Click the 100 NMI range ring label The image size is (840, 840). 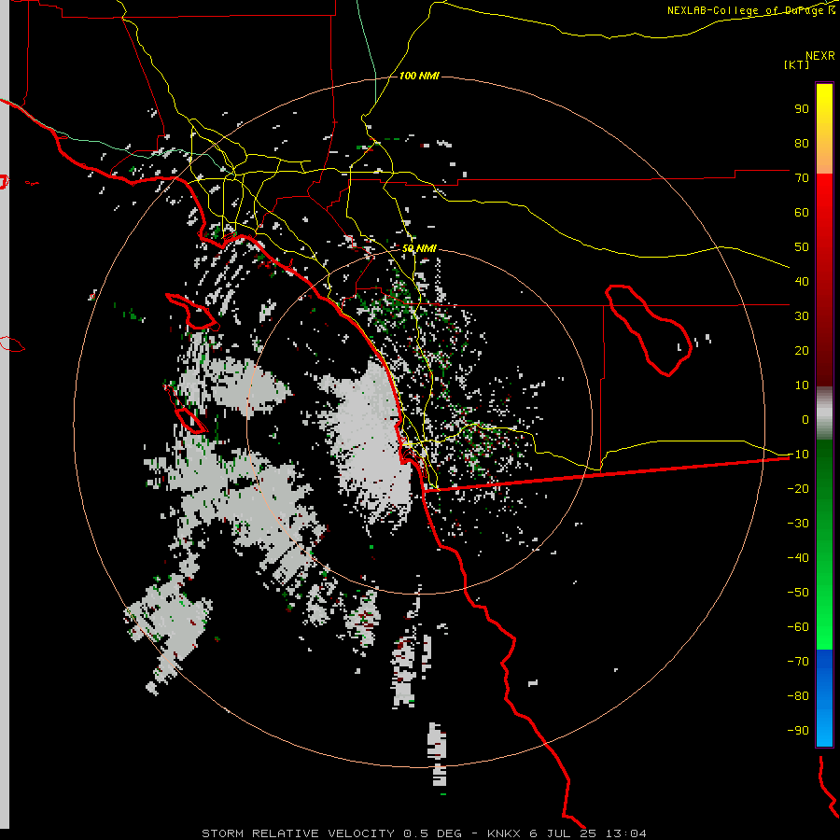(x=419, y=76)
